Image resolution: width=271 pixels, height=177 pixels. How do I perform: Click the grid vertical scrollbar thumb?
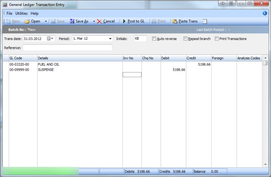[265, 63]
